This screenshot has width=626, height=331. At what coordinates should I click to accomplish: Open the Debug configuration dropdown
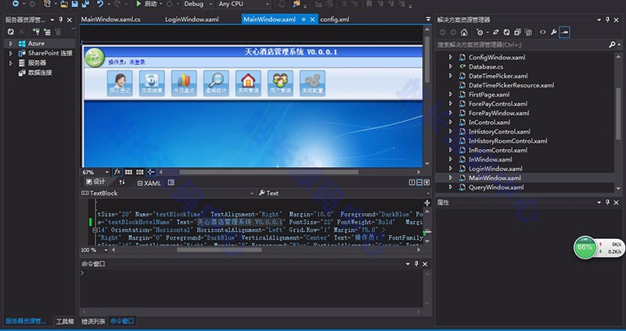coord(199,4)
